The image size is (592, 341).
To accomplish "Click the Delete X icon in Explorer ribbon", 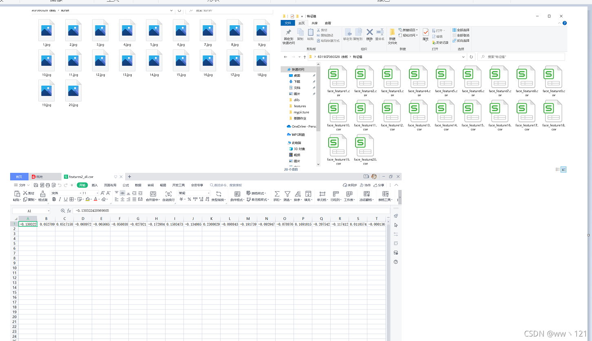I will 369,32.
